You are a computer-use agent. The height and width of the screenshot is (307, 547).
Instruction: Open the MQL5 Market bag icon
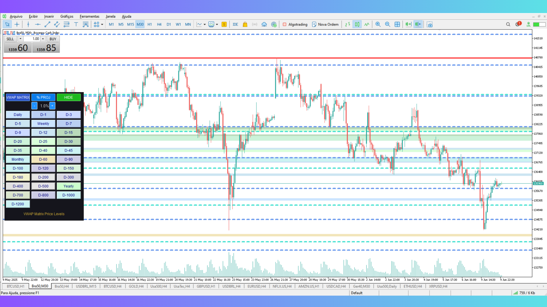(x=245, y=24)
